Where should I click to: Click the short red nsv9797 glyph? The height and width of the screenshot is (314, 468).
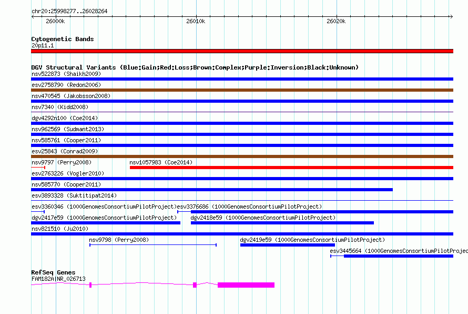pyautogui.click(x=38, y=168)
